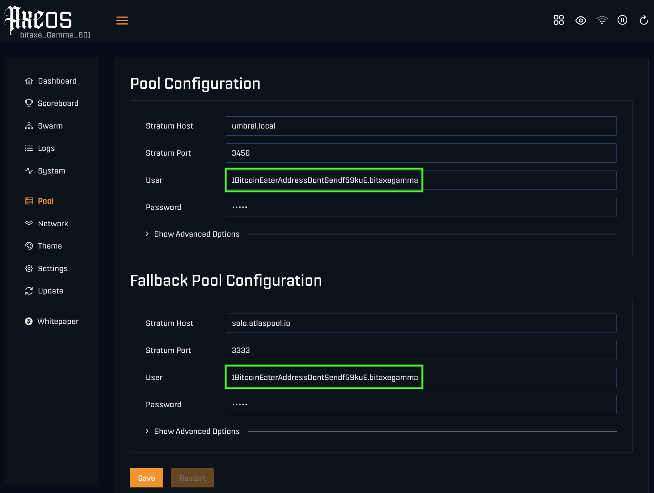Viewport: 654px width, 493px height.
Task: Expand Show Advanced Options under Pool Configuration
Action: coord(193,234)
